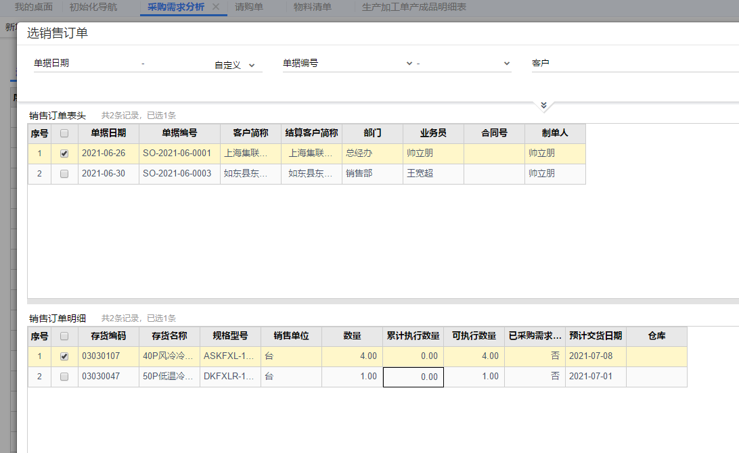
Task: Click 单据编号 column header in order table
Action: pyautogui.click(x=179, y=133)
